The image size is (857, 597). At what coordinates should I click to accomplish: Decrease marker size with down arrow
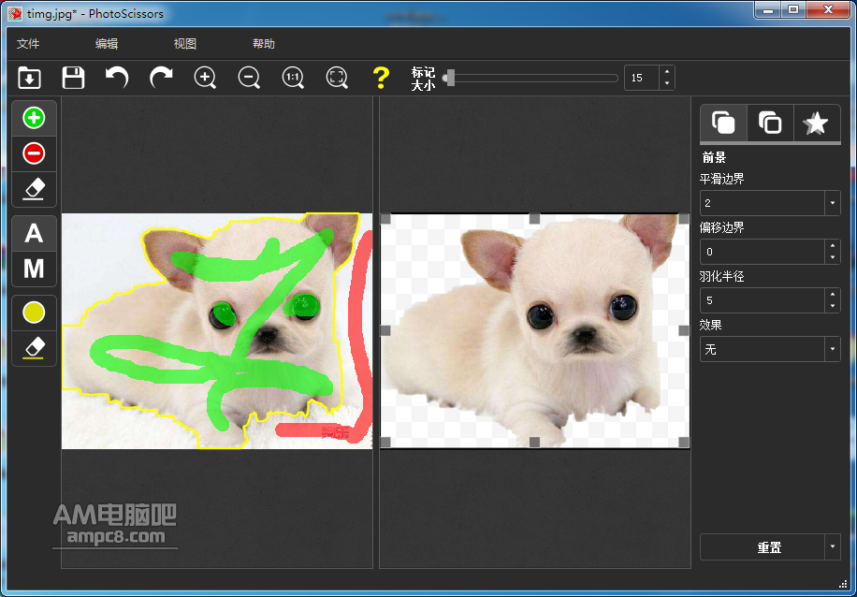pos(667,83)
